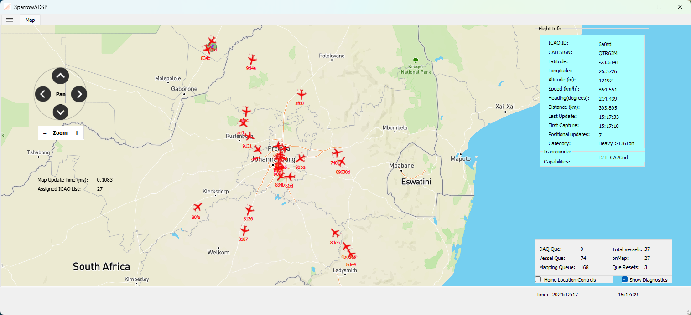691x315 pixels.
Task: Select aircraft af60 near Polokwane road
Action: (x=301, y=95)
